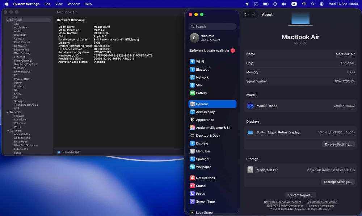Select Applications in System Information sidebar

coord(22,138)
